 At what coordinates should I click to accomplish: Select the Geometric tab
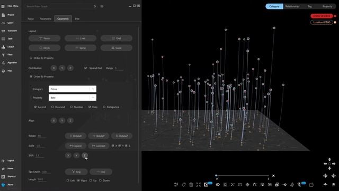click(63, 19)
